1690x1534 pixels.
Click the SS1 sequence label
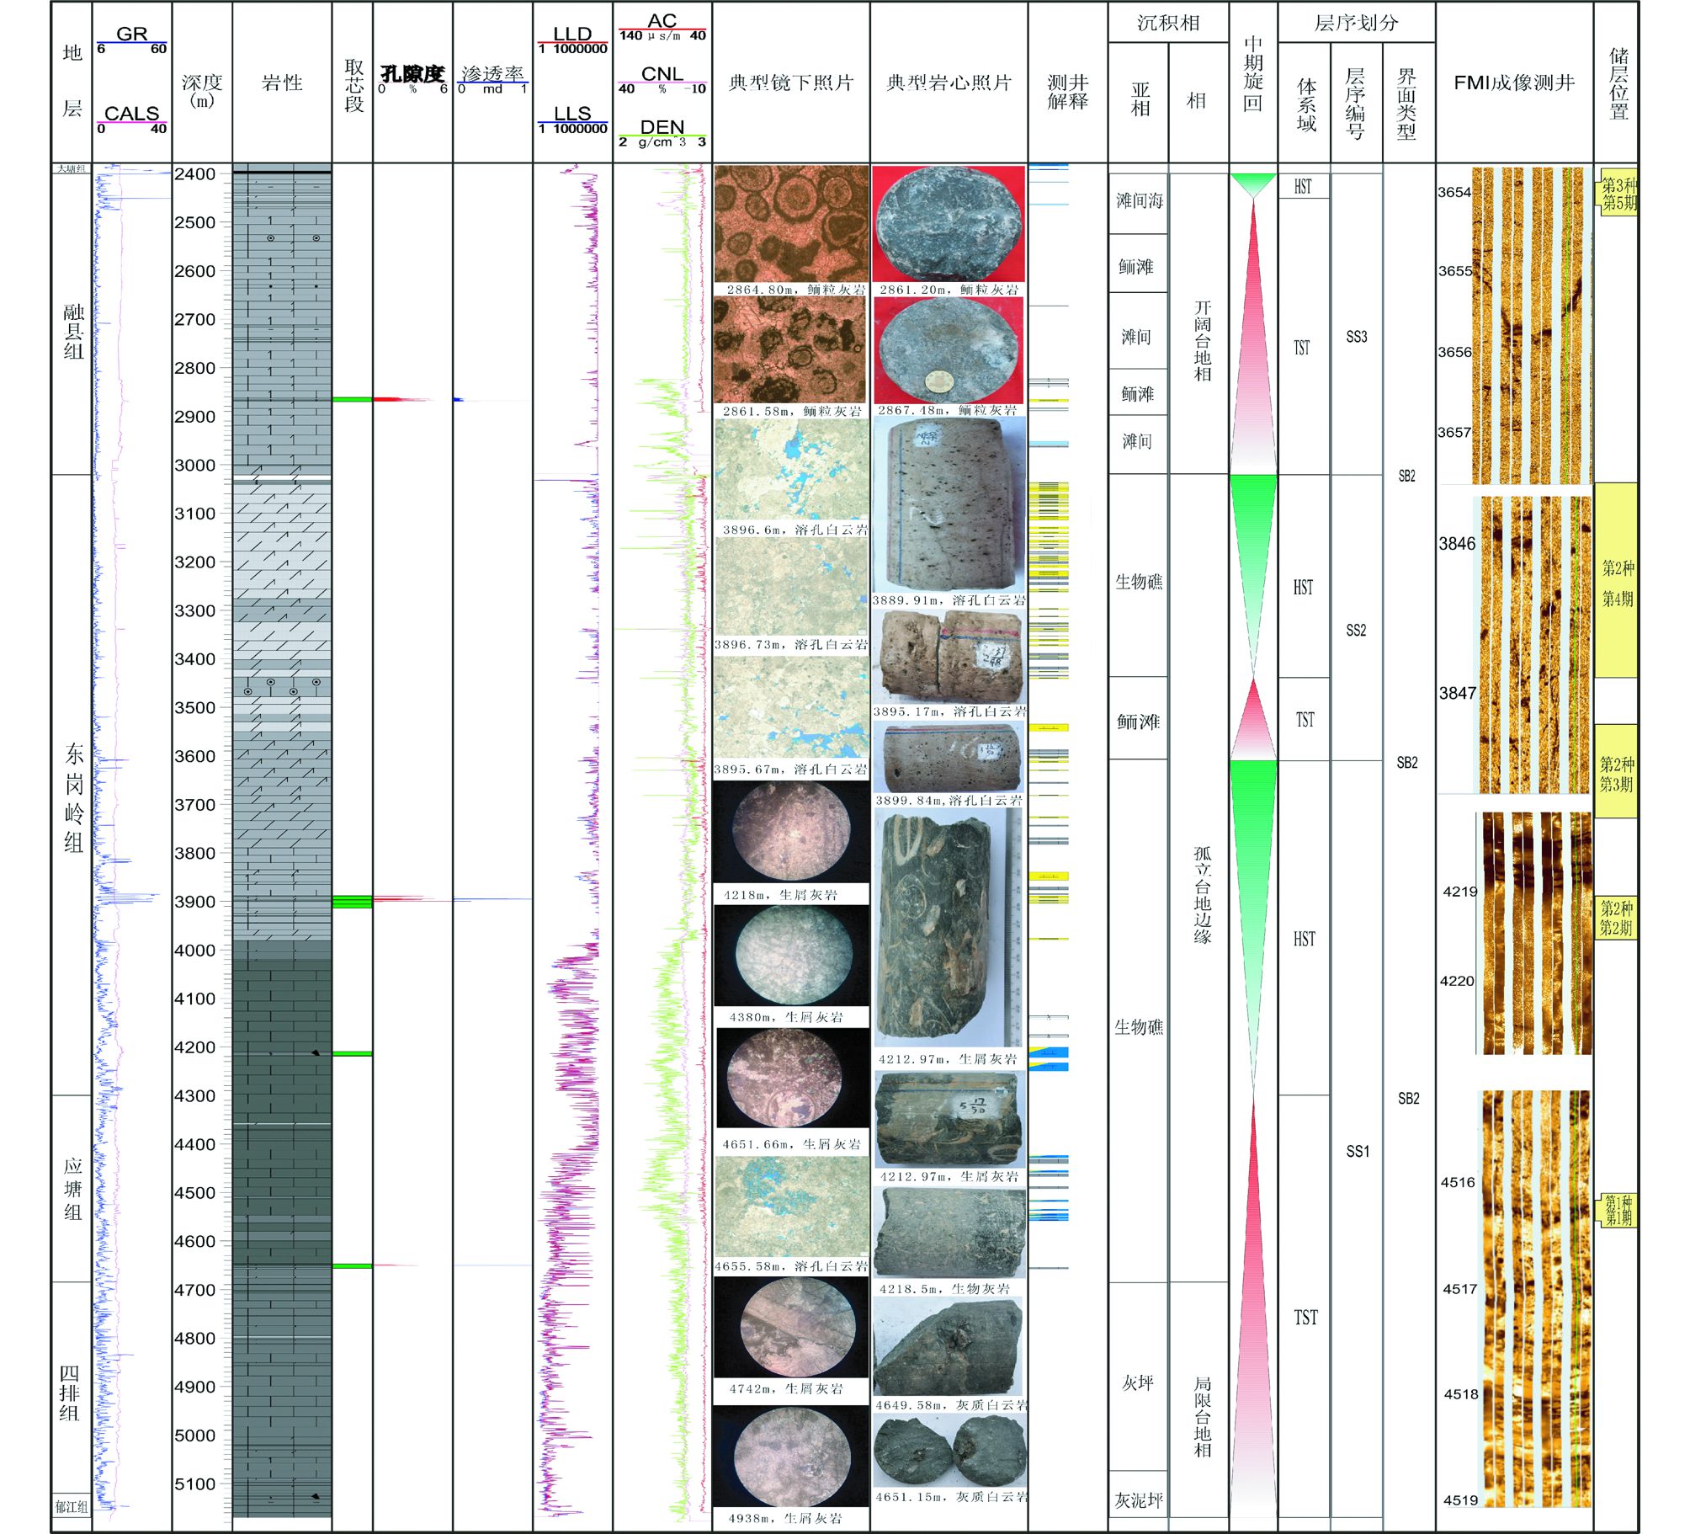click(1357, 1151)
